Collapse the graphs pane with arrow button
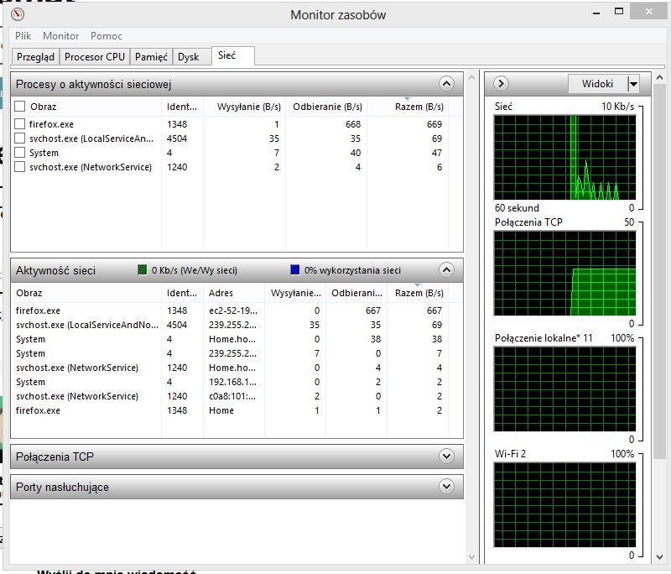Viewport: 671px width, 574px height. pos(502,84)
